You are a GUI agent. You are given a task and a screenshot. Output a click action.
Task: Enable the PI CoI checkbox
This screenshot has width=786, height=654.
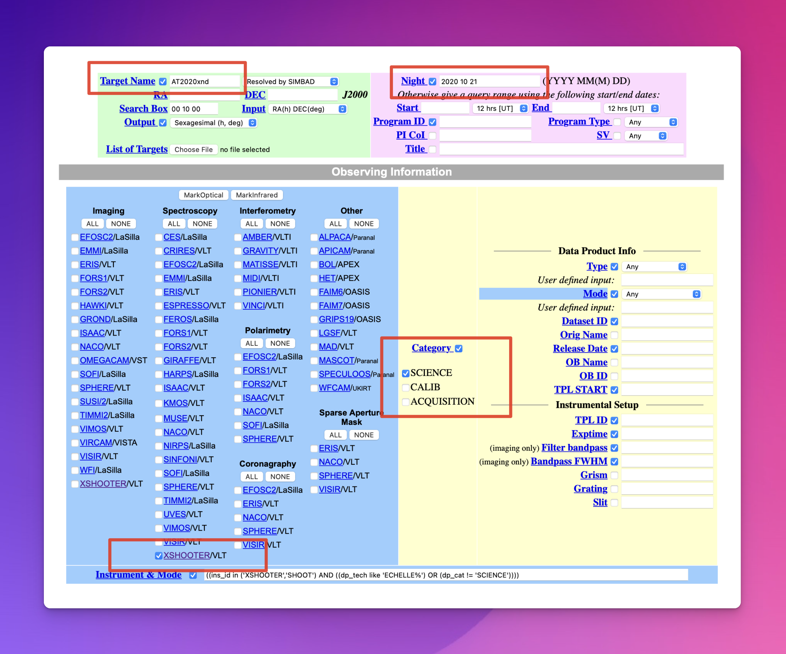432,136
